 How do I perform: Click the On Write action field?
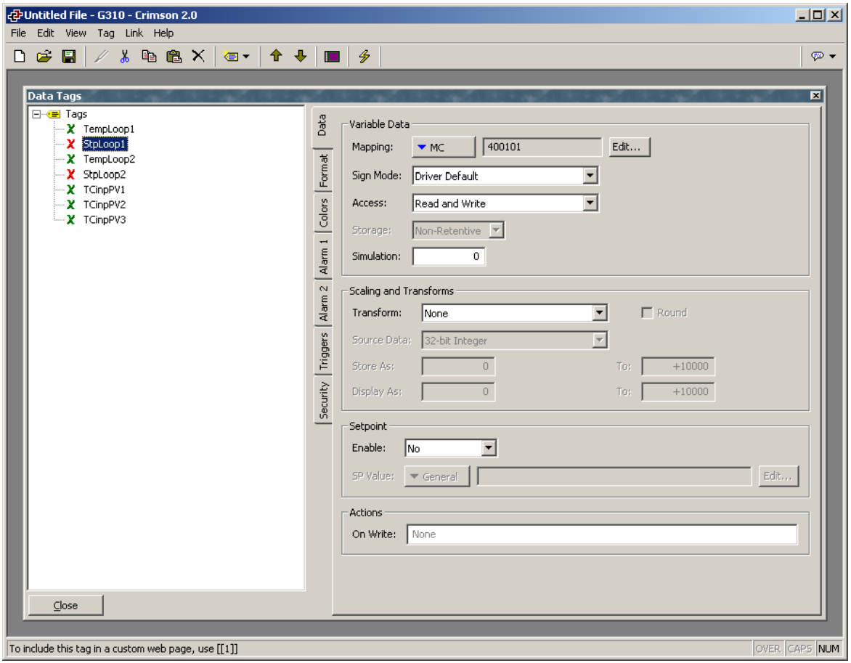(x=602, y=534)
